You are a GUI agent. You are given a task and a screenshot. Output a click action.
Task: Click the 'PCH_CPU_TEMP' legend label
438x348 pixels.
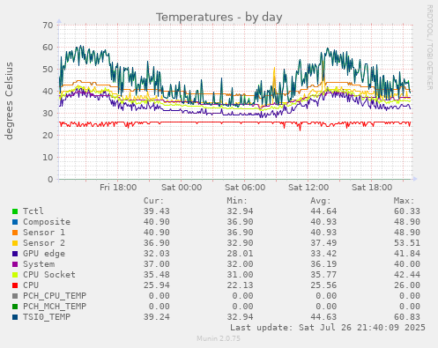55,296
